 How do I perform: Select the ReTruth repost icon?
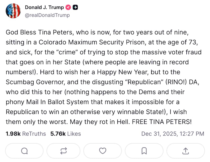tap(63, 151)
